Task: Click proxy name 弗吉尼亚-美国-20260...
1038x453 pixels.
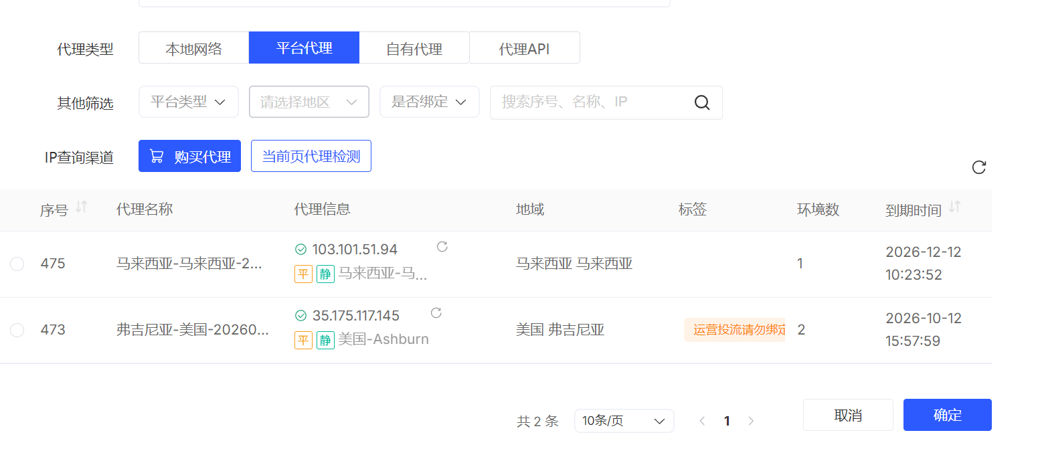Action: [x=193, y=330]
